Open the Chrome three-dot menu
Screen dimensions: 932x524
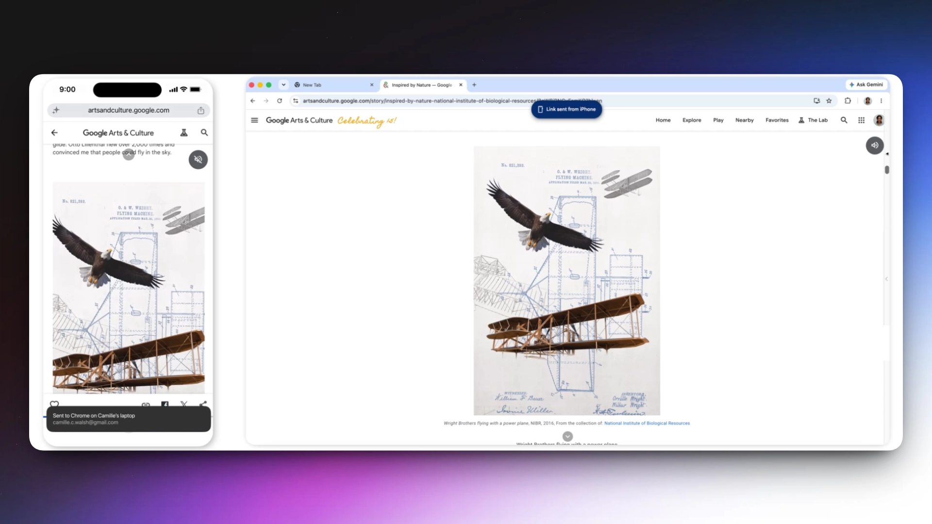(x=881, y=101)
